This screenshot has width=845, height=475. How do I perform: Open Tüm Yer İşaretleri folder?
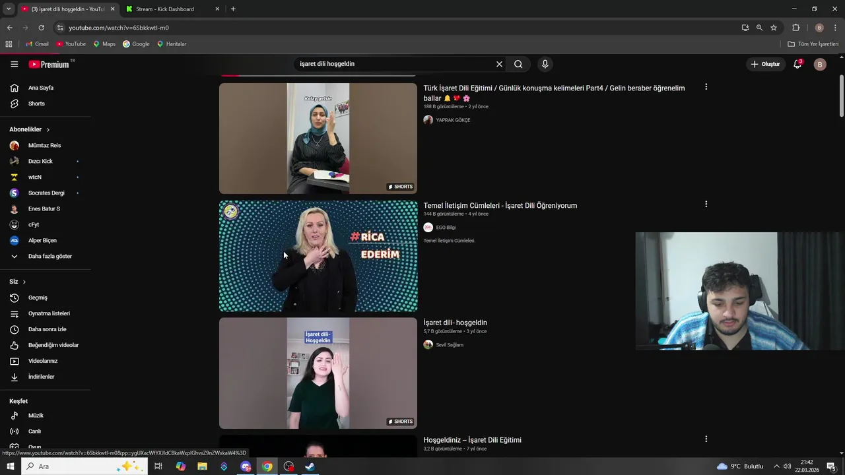pyautogui.click(x=813, y=44)
